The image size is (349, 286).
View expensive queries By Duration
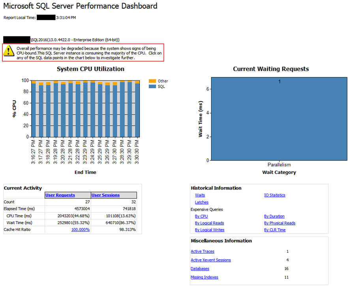coord(274,216)
